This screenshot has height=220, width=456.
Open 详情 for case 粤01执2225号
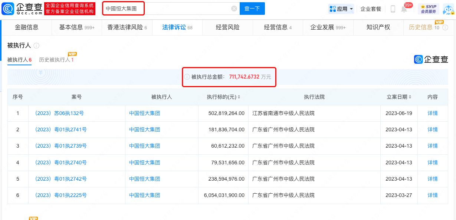click(x=433, y=195)
